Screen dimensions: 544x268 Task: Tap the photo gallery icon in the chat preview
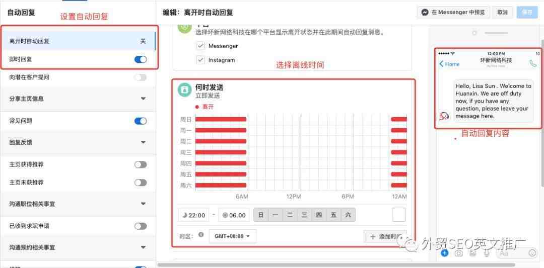click(472, 253)
